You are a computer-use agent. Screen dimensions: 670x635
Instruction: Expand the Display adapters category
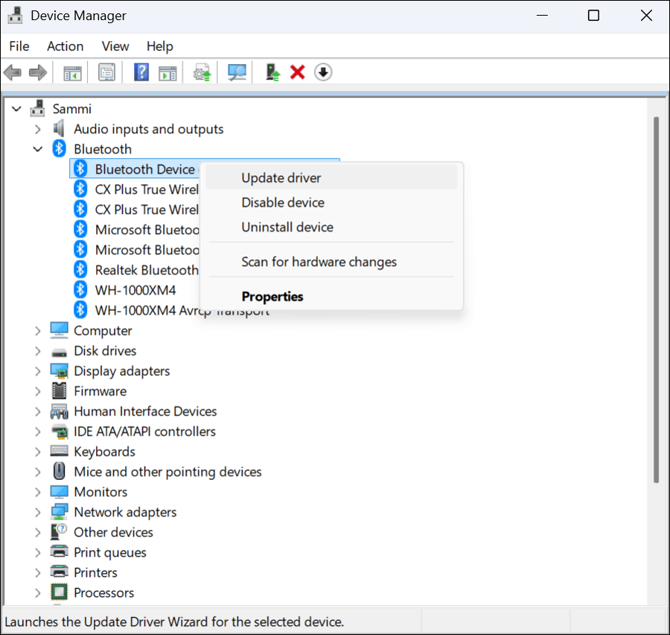pos(38,371)
